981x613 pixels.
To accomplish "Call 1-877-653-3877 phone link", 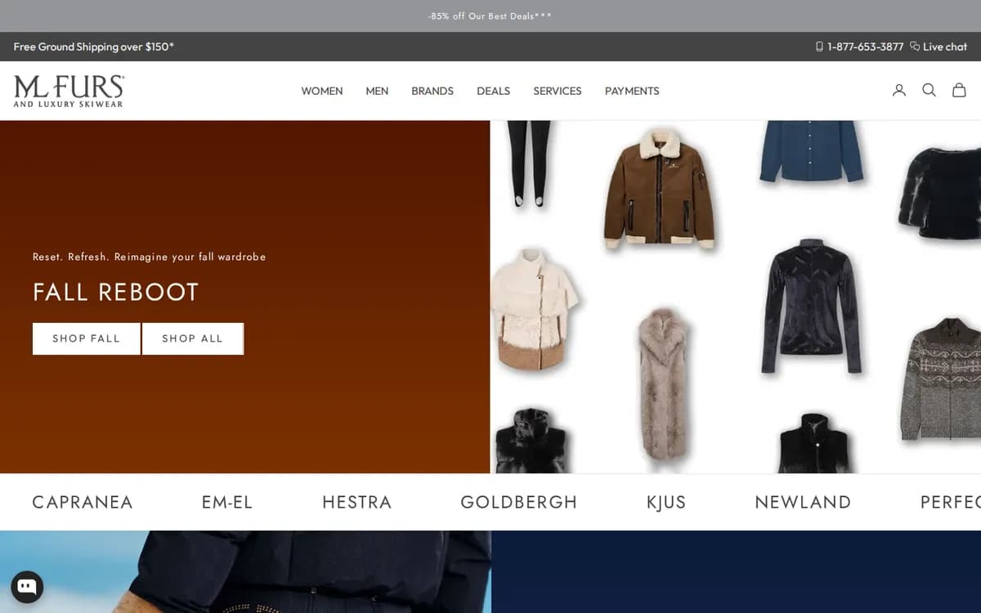I will [865, 47].
